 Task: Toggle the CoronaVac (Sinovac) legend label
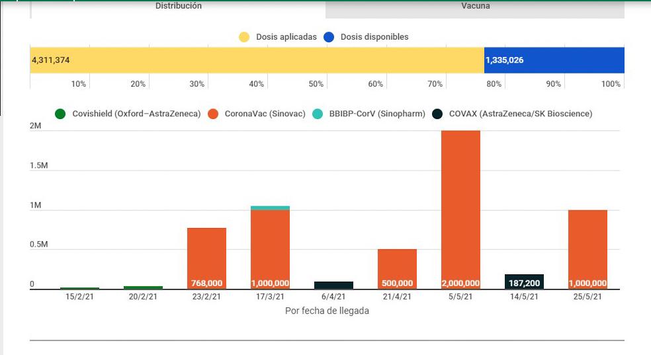click(265, 114)
